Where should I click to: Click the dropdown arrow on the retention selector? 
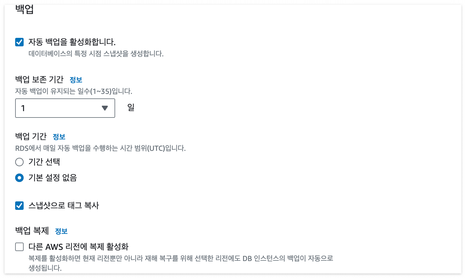point(105,108)
